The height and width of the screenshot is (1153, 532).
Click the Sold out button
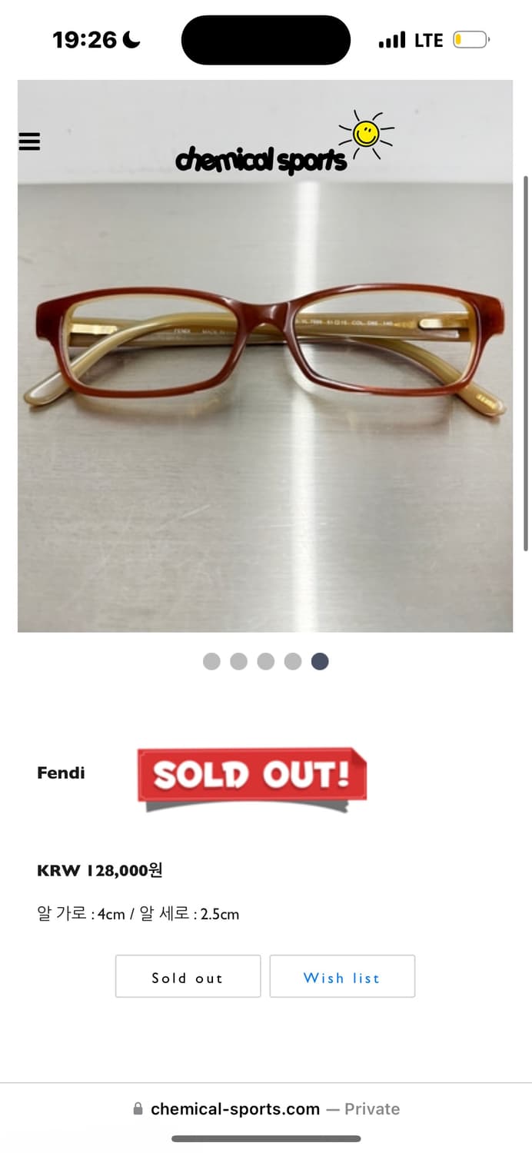click(188, 976)
